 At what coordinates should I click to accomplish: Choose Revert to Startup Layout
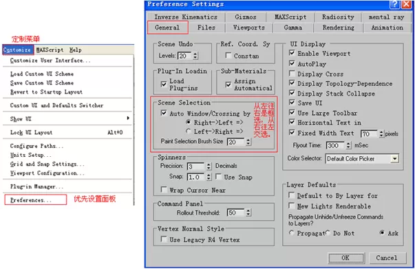point(46,92)
